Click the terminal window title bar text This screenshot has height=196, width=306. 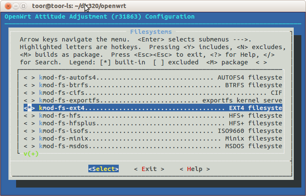click(79, 6)
